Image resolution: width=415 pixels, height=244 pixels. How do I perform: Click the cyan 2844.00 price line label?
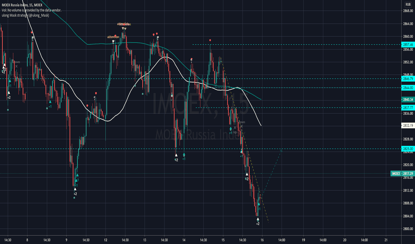click(x=408, y=88)
